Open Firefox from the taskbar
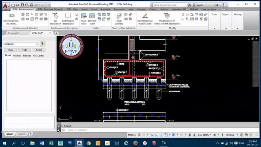This screenshot has height=147, width=261. point(135,143)
